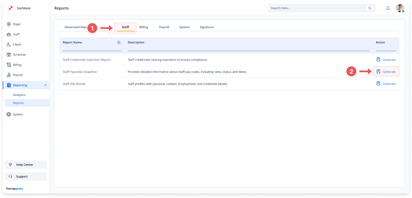Click the credentials expiration description text
The width and height of the screenshot is (412, 198).
coord(168,60)
